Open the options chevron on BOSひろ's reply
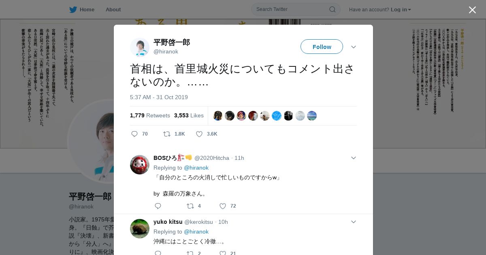 tap(354, 158)
